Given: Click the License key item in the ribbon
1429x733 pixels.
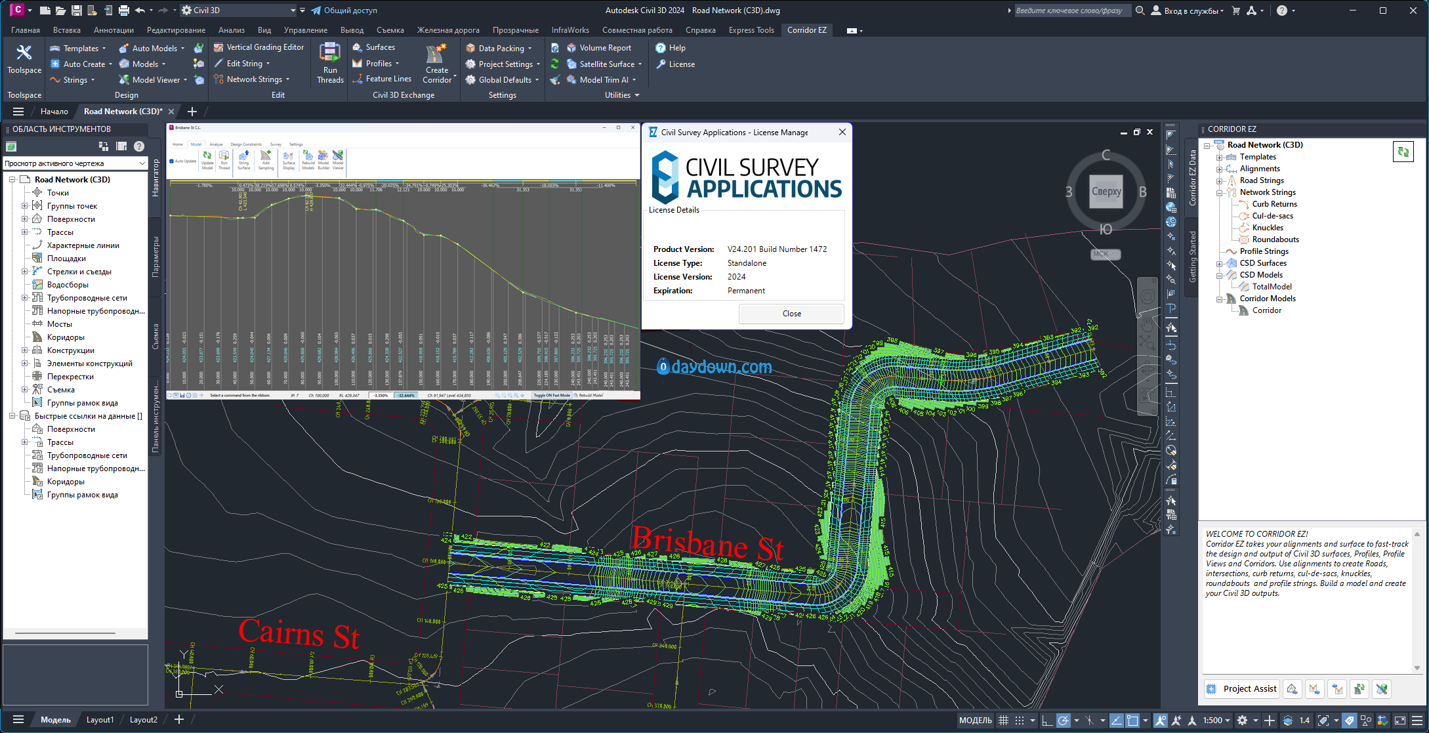Looking at the screenshot, I should pyautogui.click(x=675, y=64).
